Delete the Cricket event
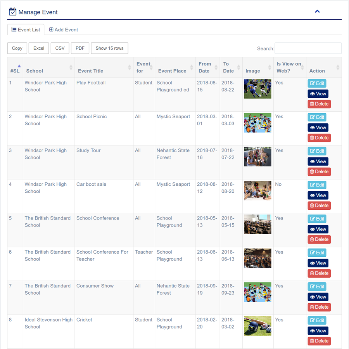This screenshot has width=349, height=349. pyautogui.click(x=319, y=341)
